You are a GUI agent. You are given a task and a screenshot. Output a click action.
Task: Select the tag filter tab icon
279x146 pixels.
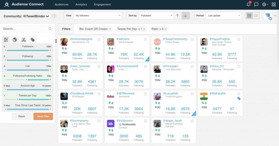pos(33,40)
